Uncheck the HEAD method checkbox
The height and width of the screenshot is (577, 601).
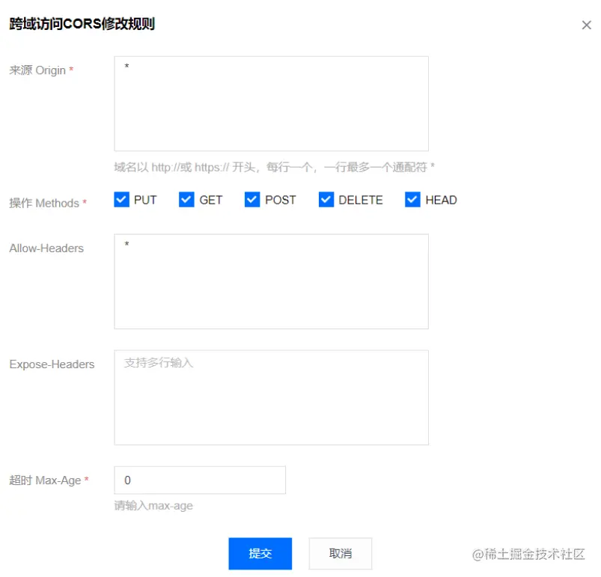pos(412,200)
